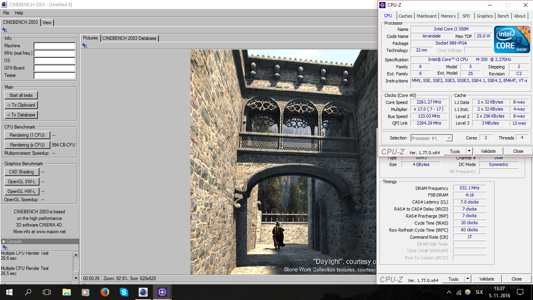The image size is (533, 300).
Task: Click the -> To Database button
Action: pyautogui.click(x=21, y=115)
